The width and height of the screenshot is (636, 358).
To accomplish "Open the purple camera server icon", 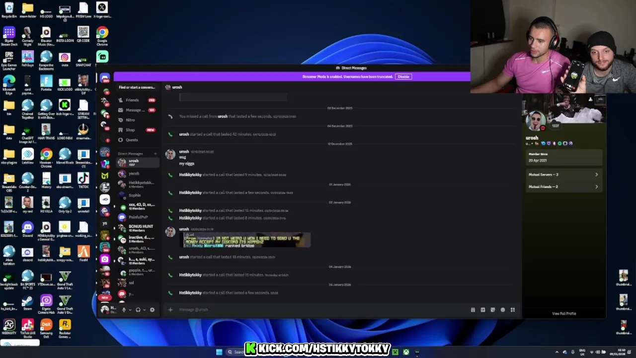I will coord(104,259).
